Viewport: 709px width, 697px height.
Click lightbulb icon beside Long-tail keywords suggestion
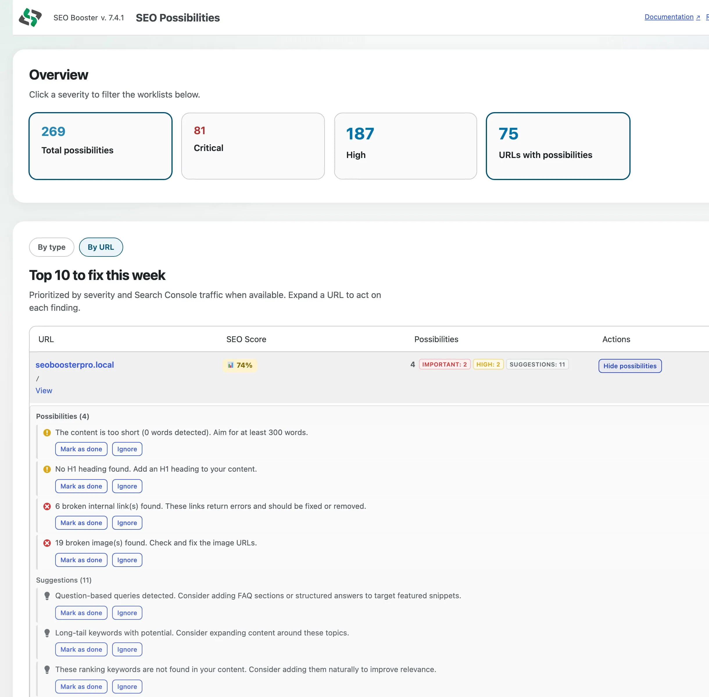pos(47,633)
